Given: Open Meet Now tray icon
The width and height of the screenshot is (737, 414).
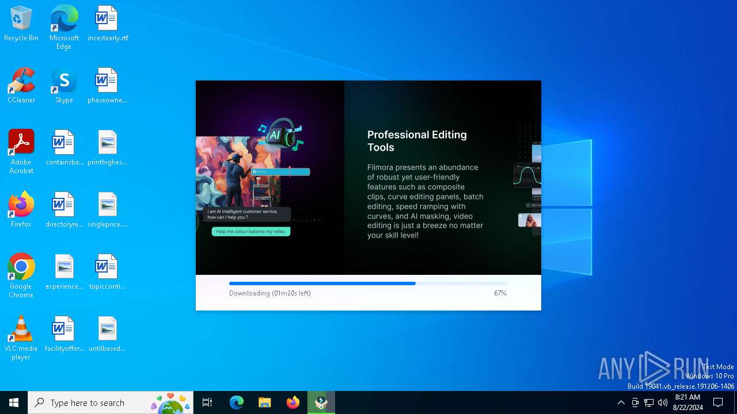Looking at the screenshot, I should pyautogui.click(x=635, y=402).
